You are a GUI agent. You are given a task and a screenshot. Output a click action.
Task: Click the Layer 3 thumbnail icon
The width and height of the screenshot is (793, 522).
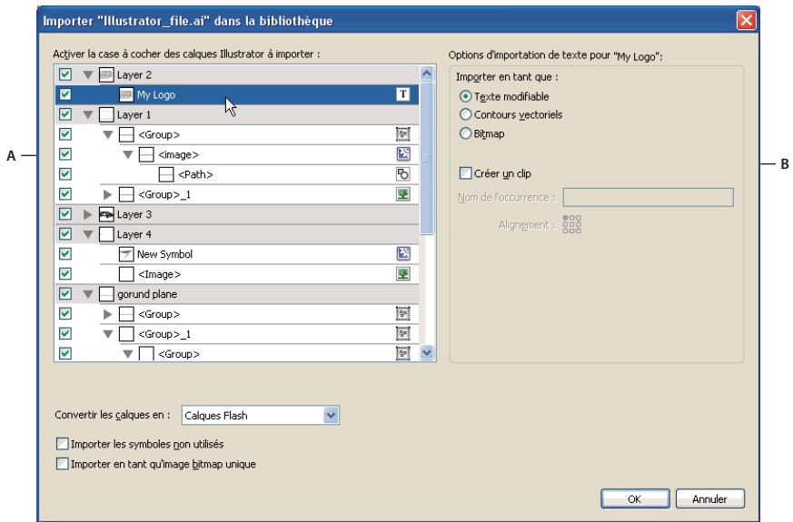[x=106, y=215]
